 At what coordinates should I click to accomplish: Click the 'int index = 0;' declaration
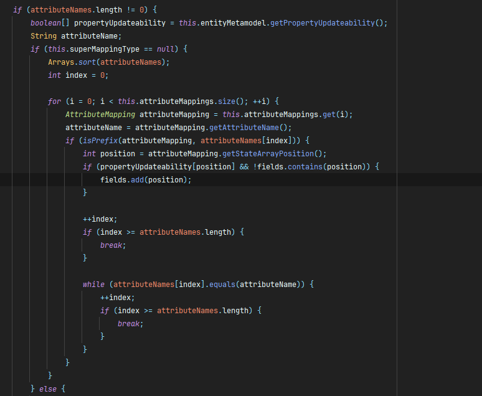78,75
